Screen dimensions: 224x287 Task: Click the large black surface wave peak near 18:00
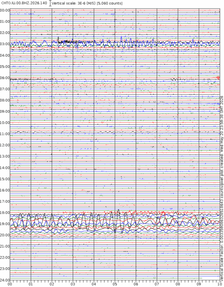click(x=118, y=211)
